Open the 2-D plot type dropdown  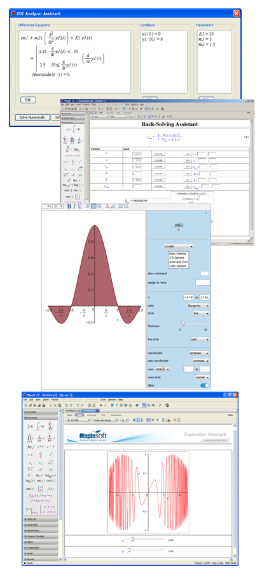click(179, 247)
